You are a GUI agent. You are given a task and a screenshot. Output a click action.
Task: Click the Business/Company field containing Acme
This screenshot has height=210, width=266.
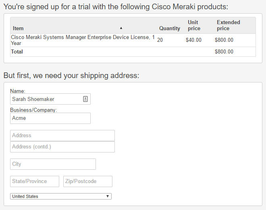pos(50,118)
